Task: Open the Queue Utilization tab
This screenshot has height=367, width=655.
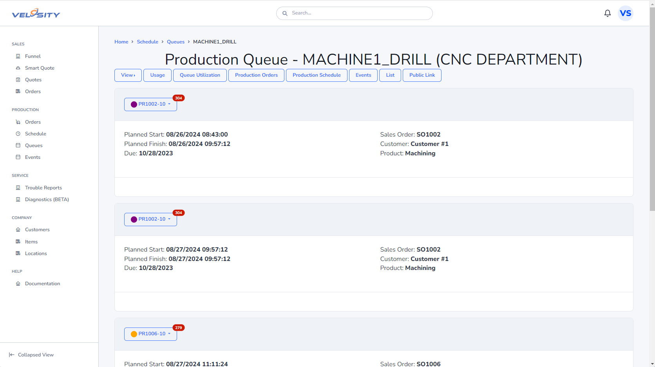Action: coord(200,75)
